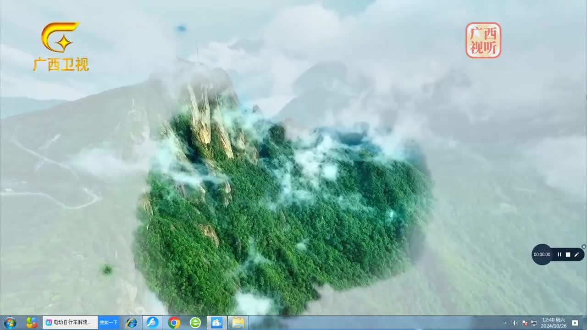Mute via the volume speaker icon
The height and width of the screenshot is (330, 587).
pyautogui.click(x=515, y=323)
